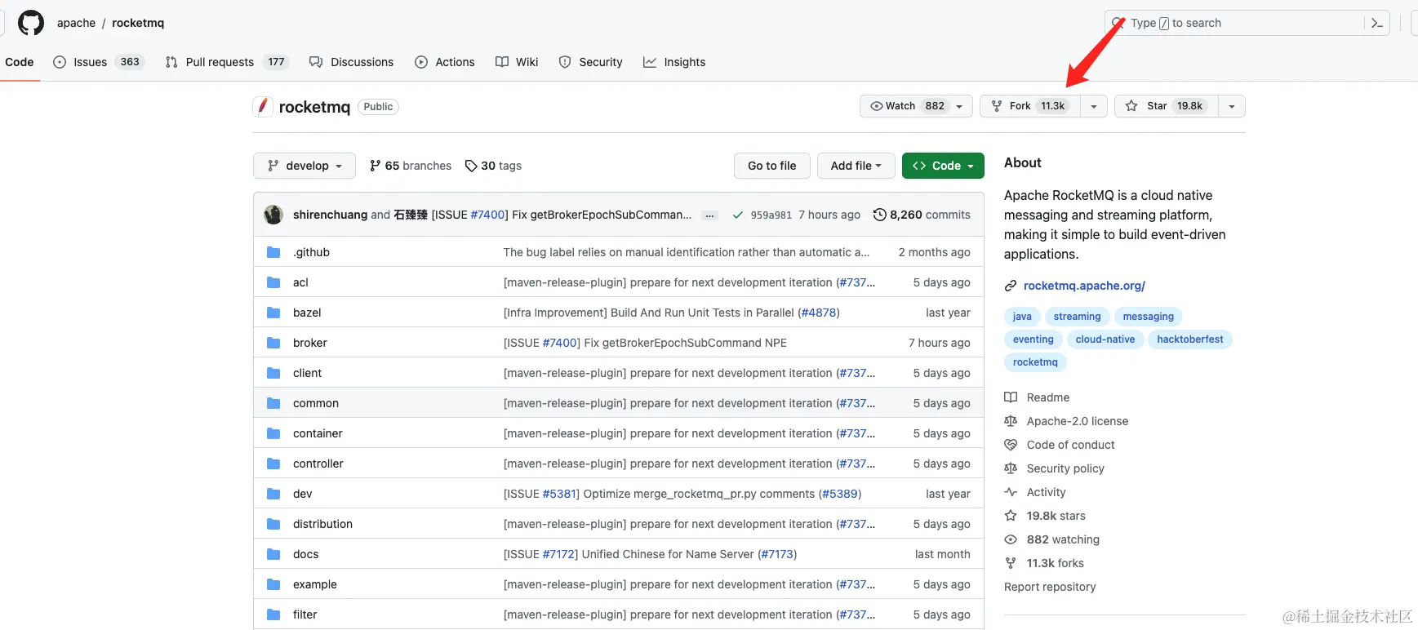The image size is (1418, 630).
Task: Click the rocketmq feather logo icon
Action: [262, 106]
